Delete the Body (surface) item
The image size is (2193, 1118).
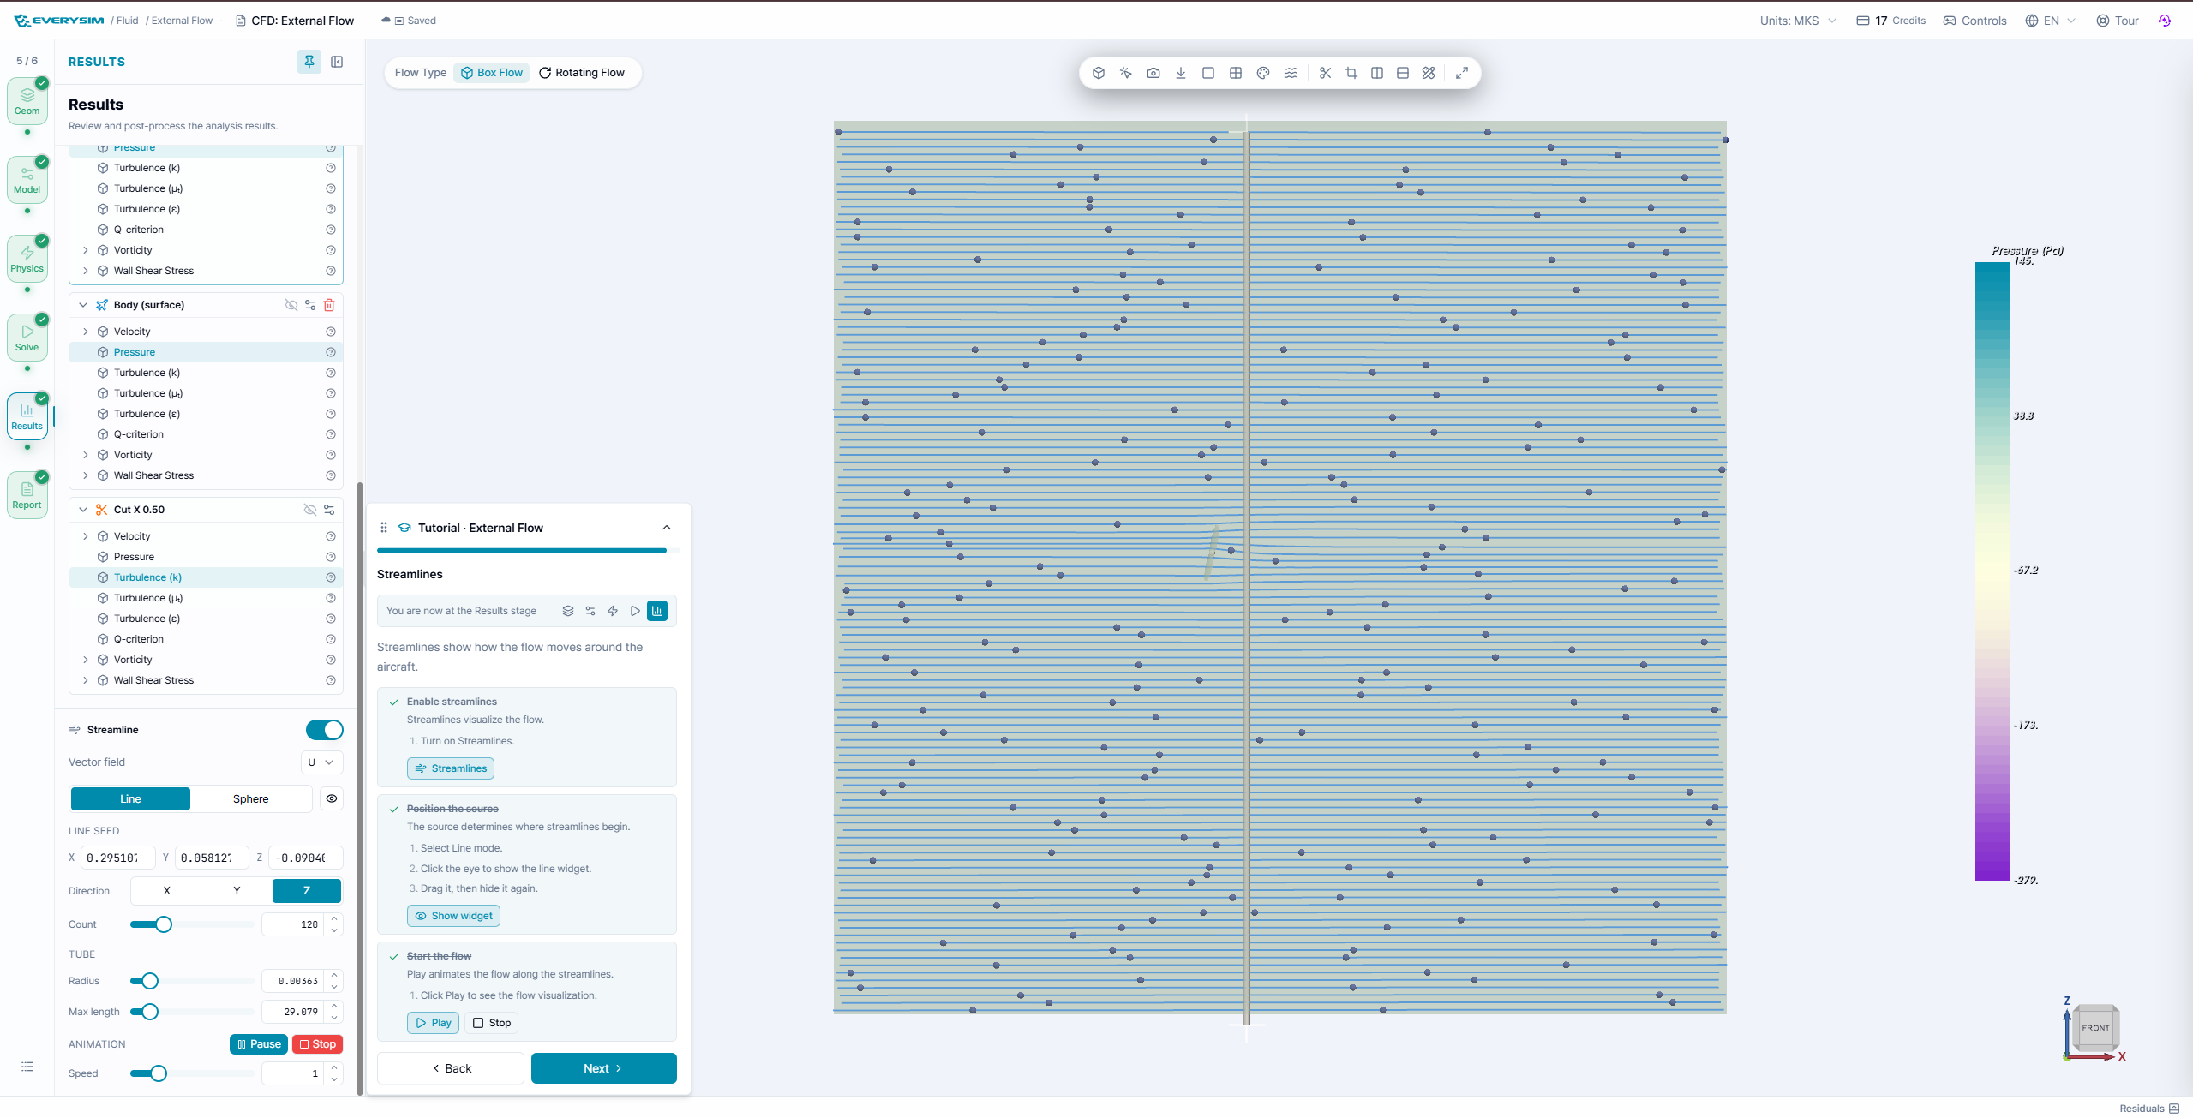click(329, 305)
